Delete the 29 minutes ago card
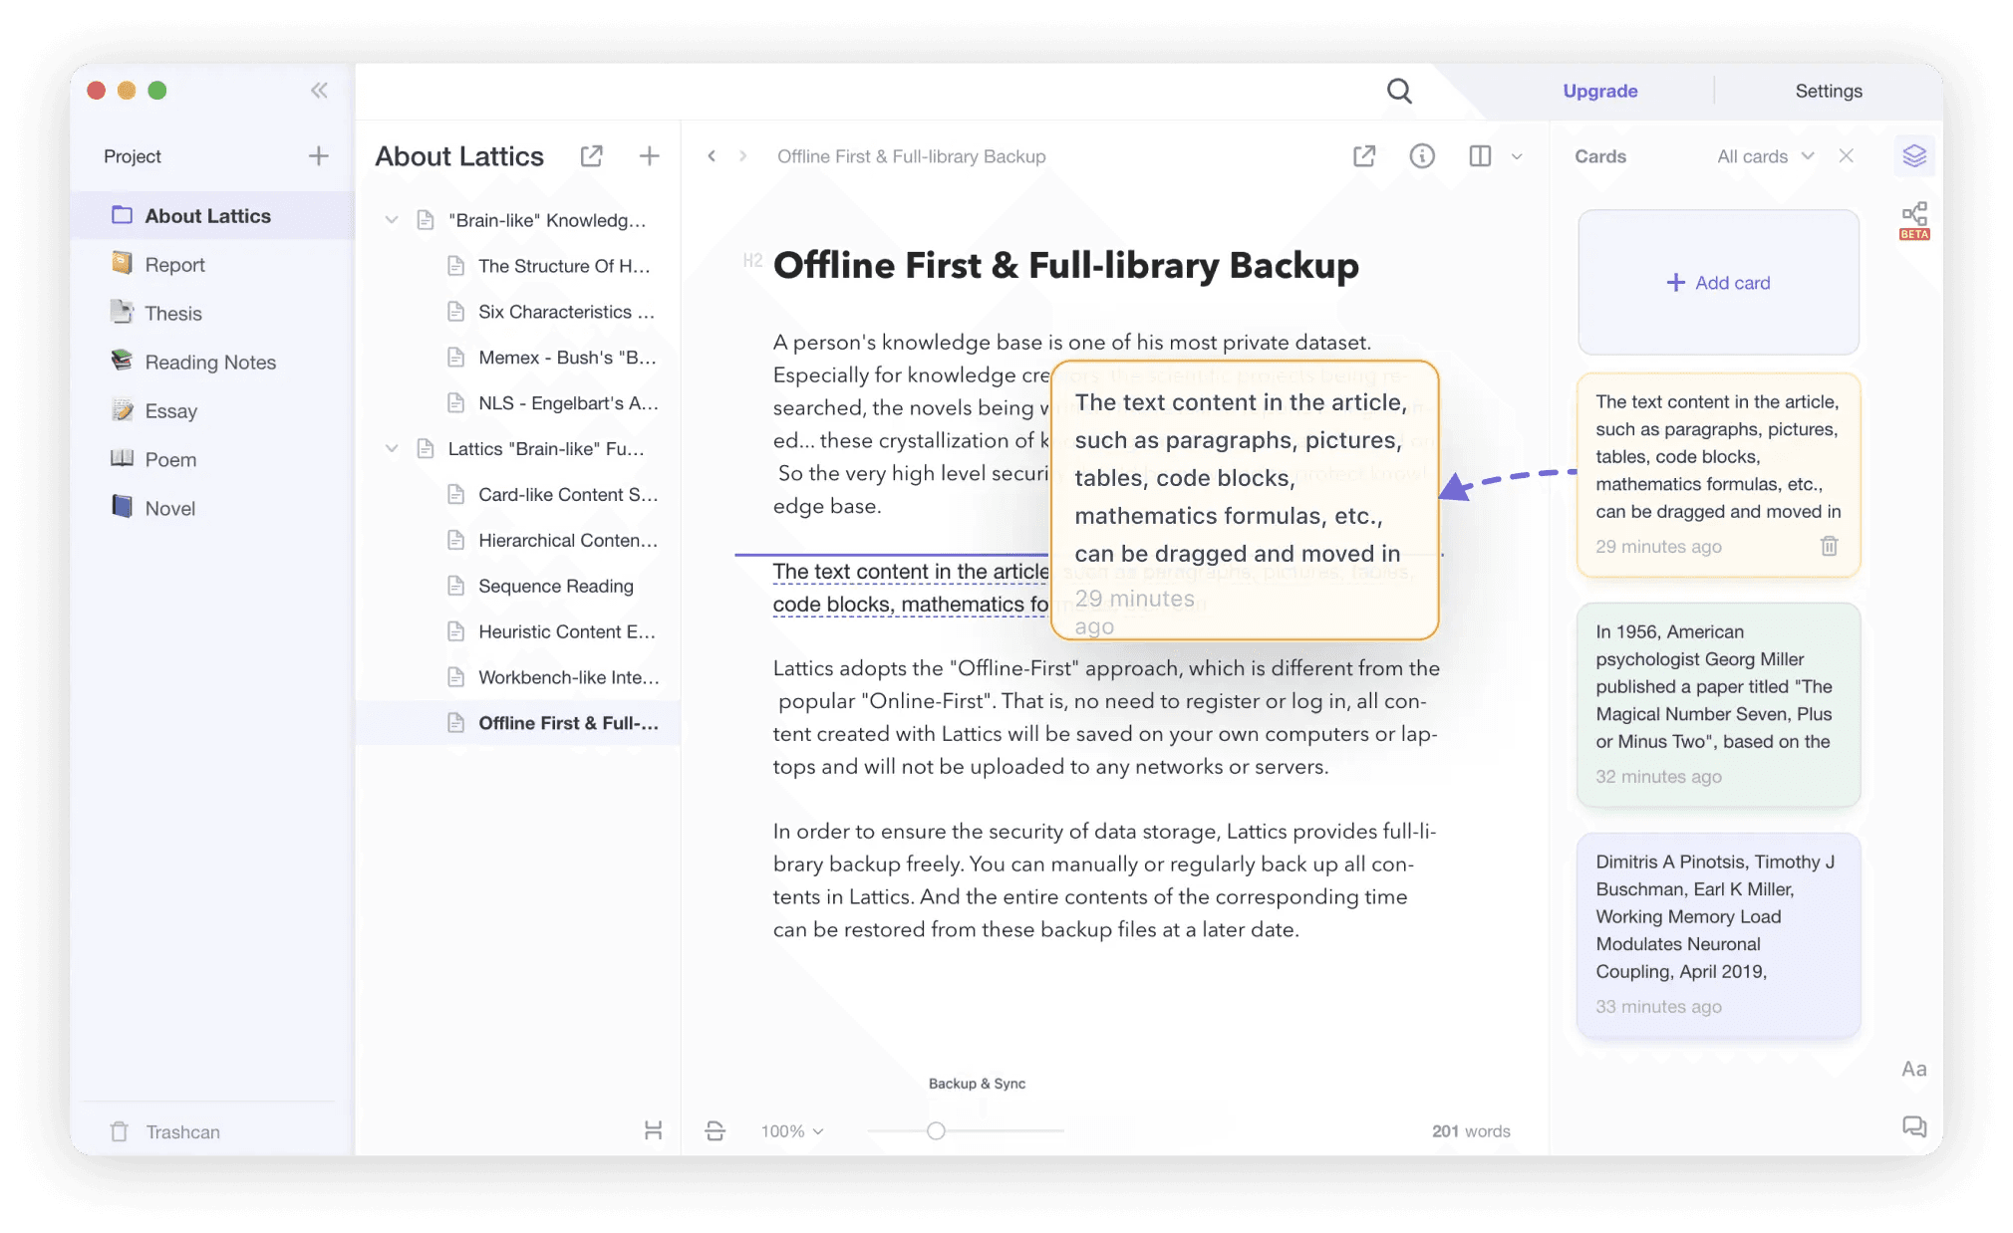 [1830, 546]
